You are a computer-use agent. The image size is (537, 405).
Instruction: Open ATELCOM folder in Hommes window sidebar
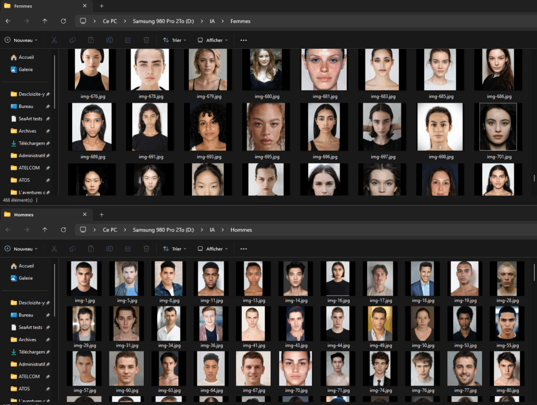pyautogui.click(x=29, y=376)
